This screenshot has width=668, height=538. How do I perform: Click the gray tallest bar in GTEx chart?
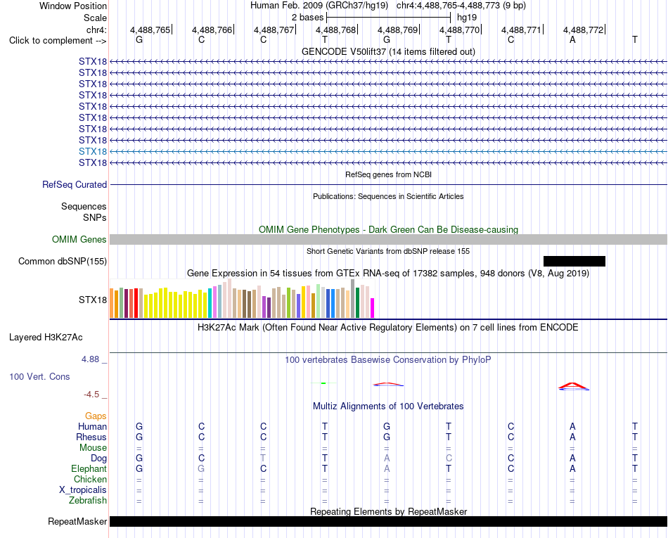pyautogui.click(x=353, y=299)
